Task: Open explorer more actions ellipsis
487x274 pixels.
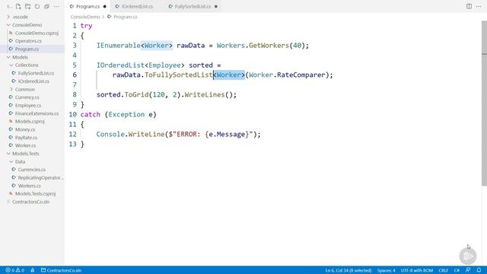Action: click(x=56, y=6)
